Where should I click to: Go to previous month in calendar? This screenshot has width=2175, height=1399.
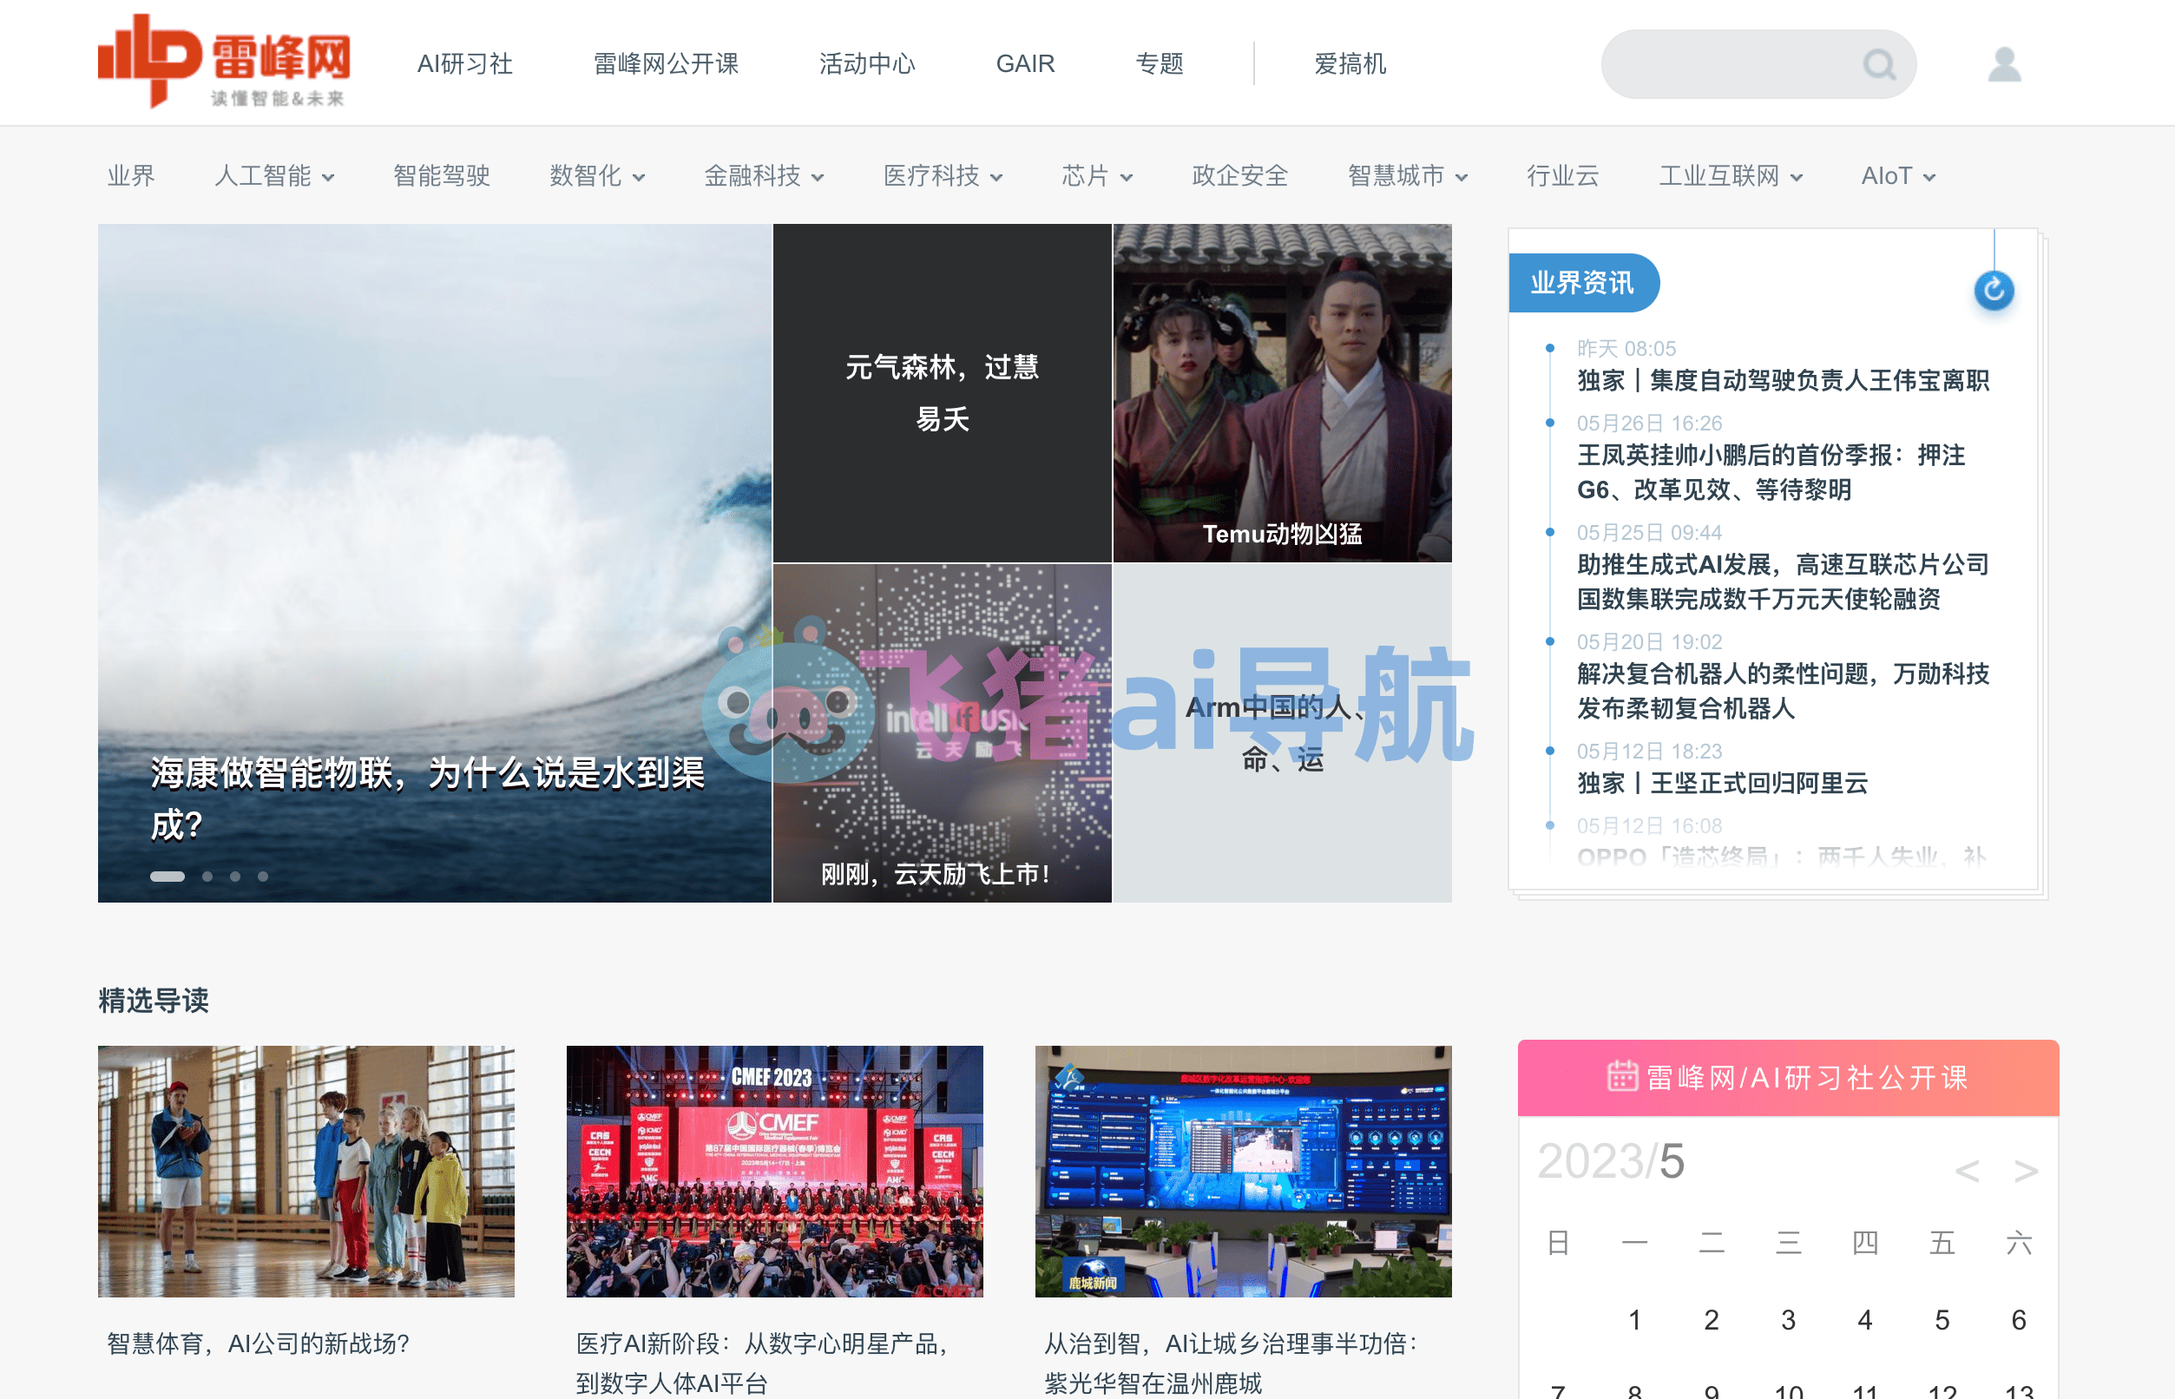[x=1967, y=1170]
